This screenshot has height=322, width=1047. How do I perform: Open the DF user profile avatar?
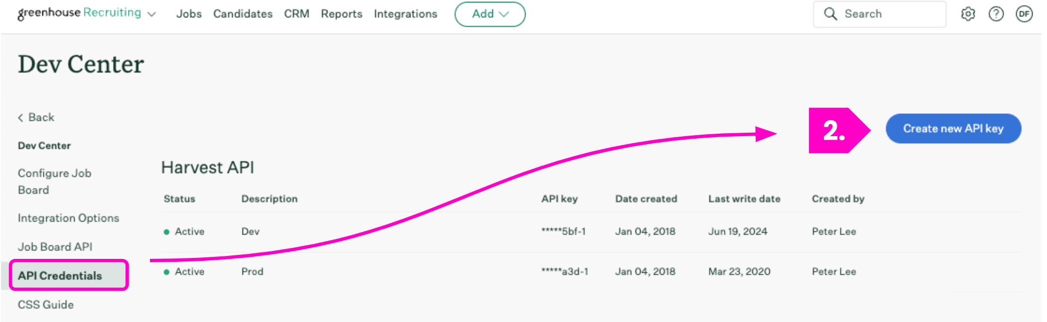pos(1024,14)
